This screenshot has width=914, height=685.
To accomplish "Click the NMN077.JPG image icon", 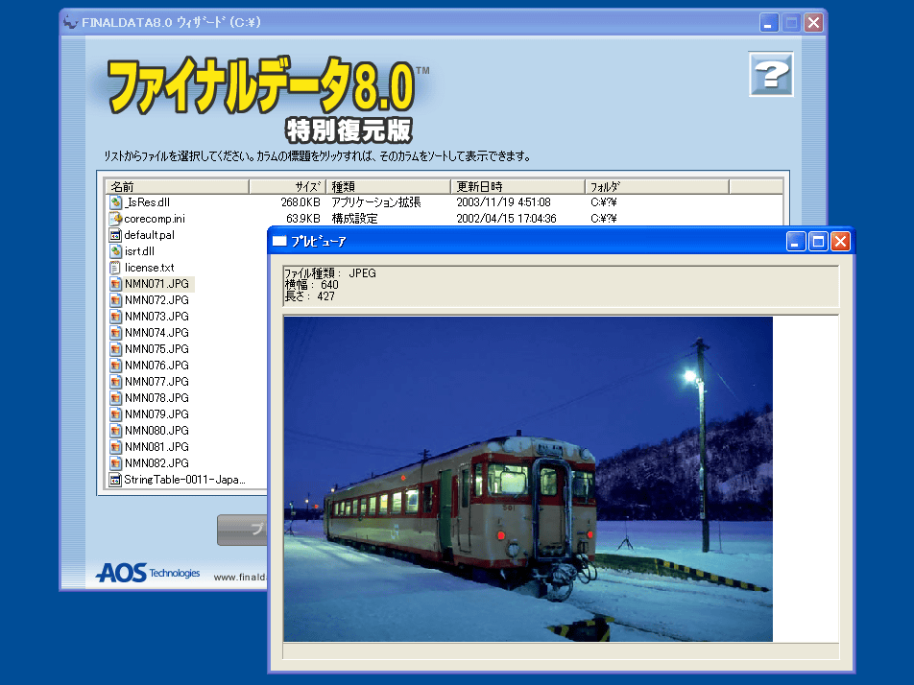I will pos(115,382).
